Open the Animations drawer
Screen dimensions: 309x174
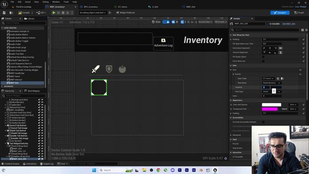tap(30, 164)
